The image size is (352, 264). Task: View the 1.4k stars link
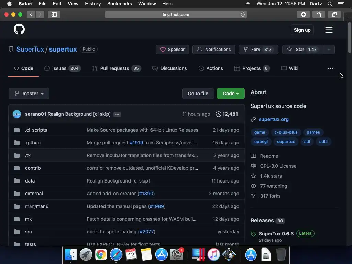click(266, 176)
